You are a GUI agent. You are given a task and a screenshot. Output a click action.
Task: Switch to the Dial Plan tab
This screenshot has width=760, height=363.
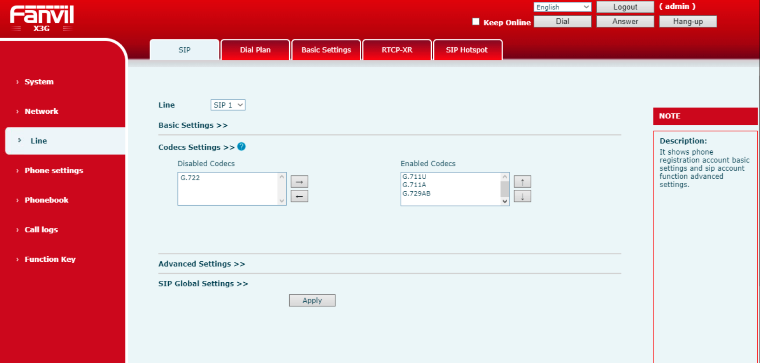tap(255, 50)
